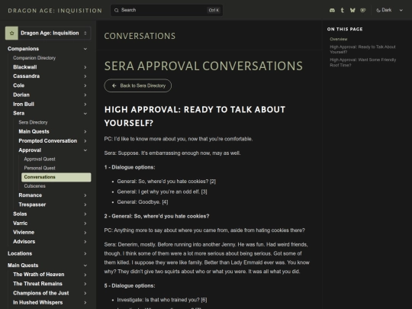Open the Locations sidebar section
Viewport: 412px width, 309px height.
tap(20, 253)
